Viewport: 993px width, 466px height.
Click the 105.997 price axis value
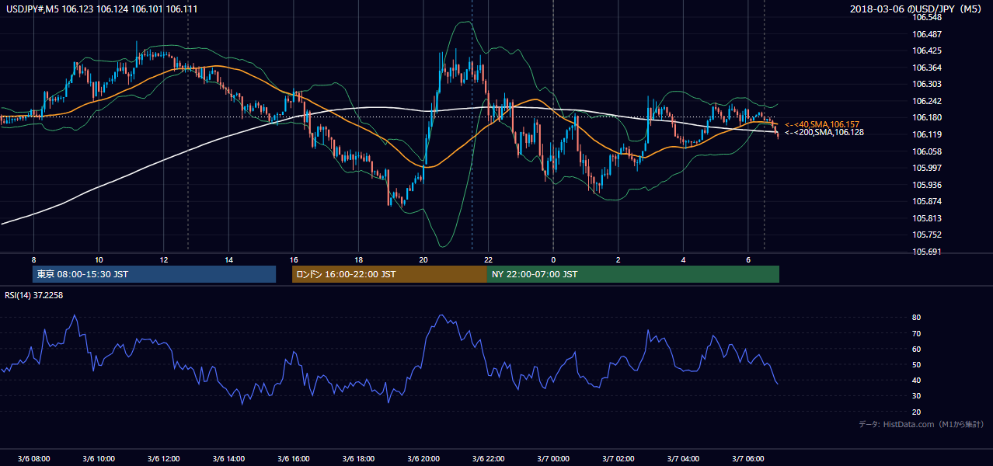point(927,168)
